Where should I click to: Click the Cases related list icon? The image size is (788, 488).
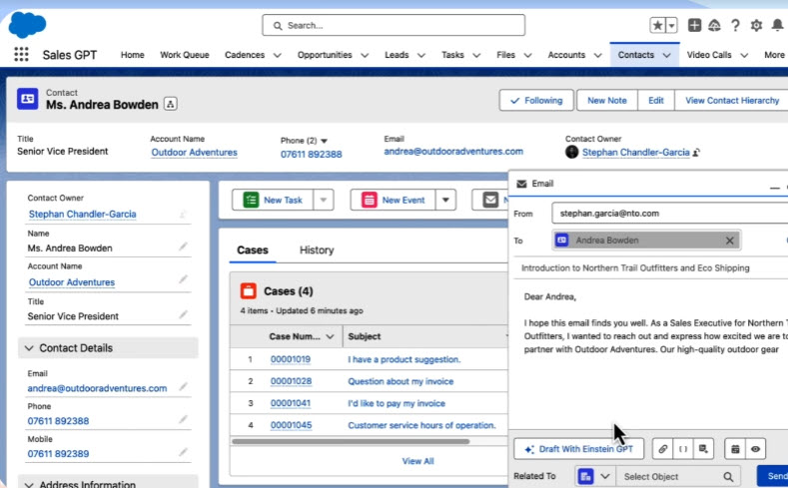249,290
